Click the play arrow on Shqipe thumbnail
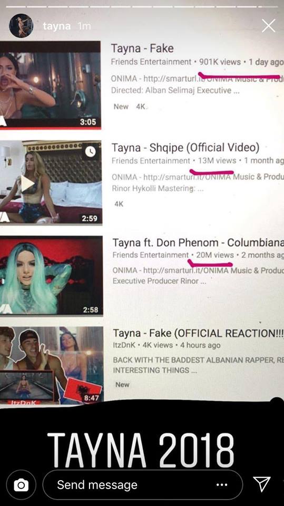 pos(28,183)
